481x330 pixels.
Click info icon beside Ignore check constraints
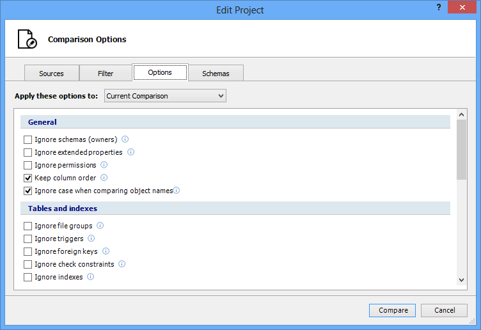coord(122,264)
